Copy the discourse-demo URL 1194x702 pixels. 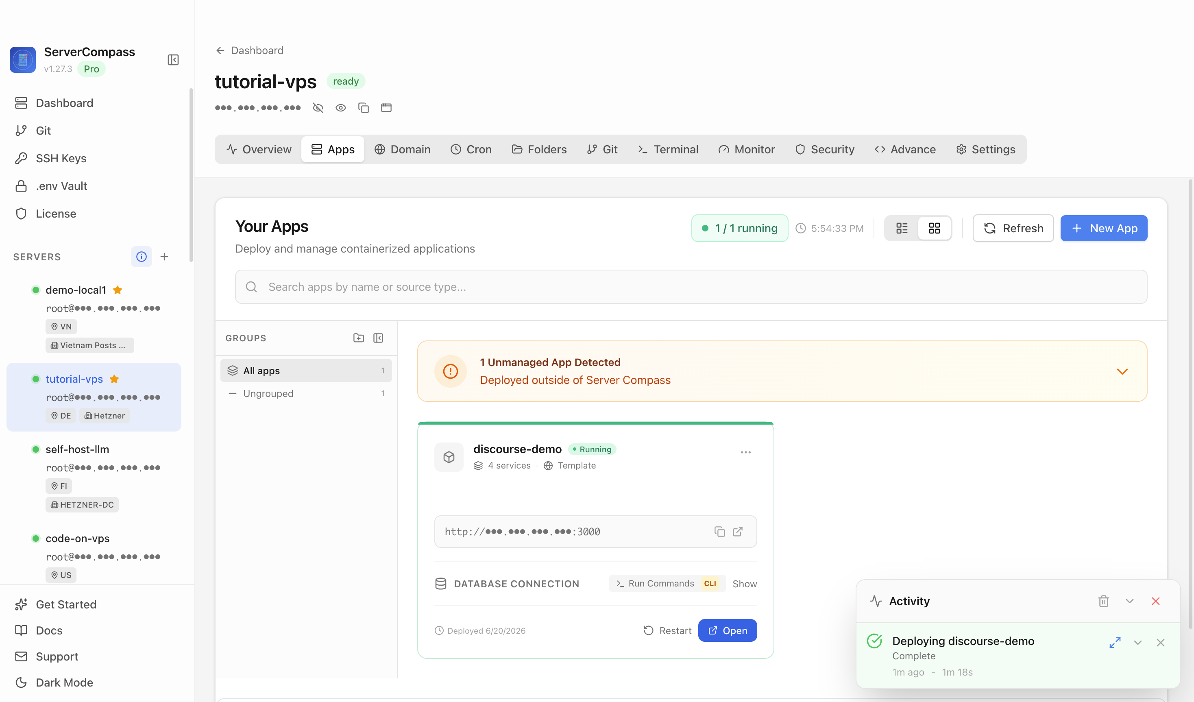(x=720, y=531)
